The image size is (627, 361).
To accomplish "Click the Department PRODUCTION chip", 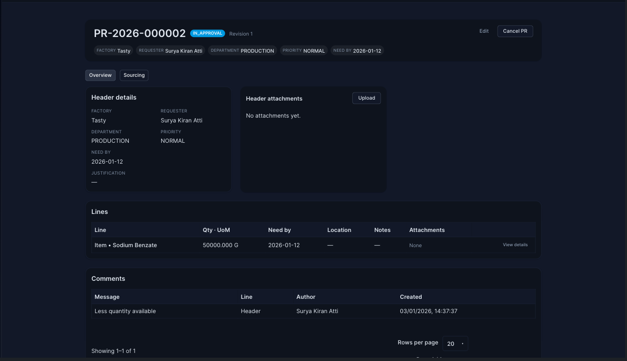I will tap(242, 51).
